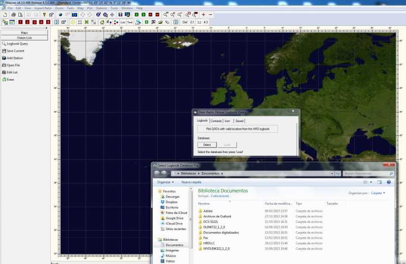Click Save Current in the side panel

pyautogui.click(x=13, y=51)
